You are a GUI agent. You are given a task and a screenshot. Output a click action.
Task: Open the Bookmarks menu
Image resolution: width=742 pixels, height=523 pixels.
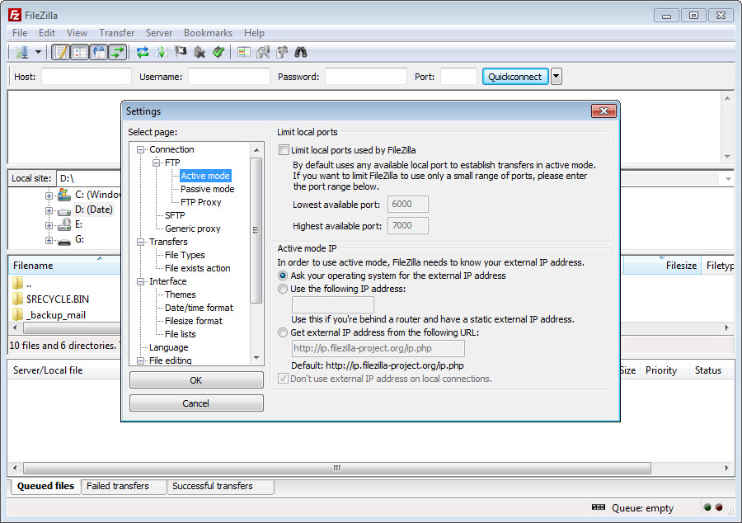[x=208, y=33]
